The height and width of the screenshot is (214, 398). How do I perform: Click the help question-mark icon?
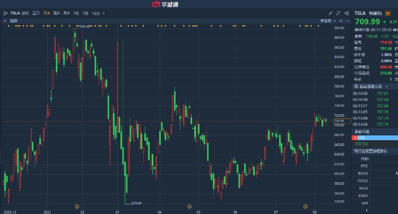click(356, 87)
